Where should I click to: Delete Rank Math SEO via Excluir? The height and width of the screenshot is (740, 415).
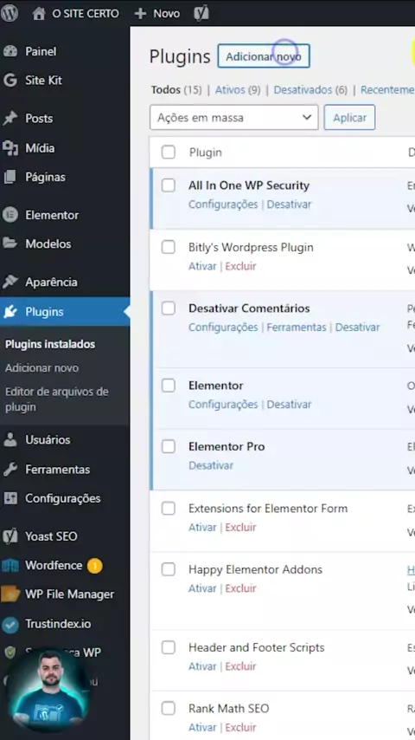click(x=240, y=727)
